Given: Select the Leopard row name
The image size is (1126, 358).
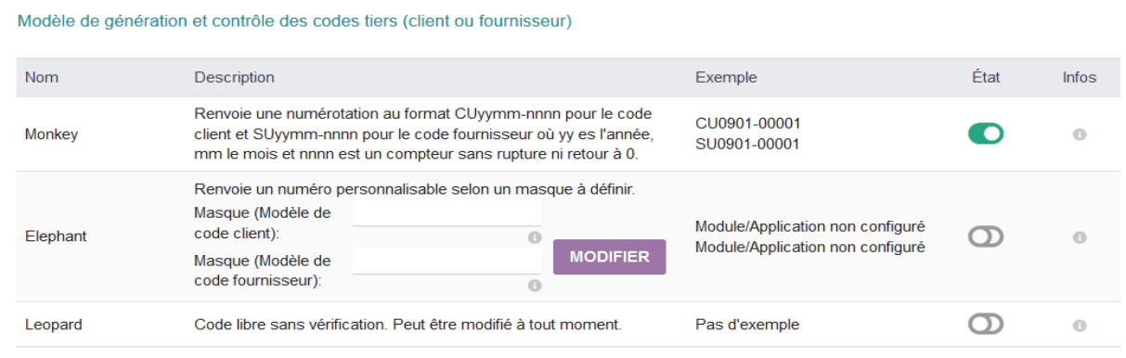Looking at the screenshot, I should click(x=55, y=325).
